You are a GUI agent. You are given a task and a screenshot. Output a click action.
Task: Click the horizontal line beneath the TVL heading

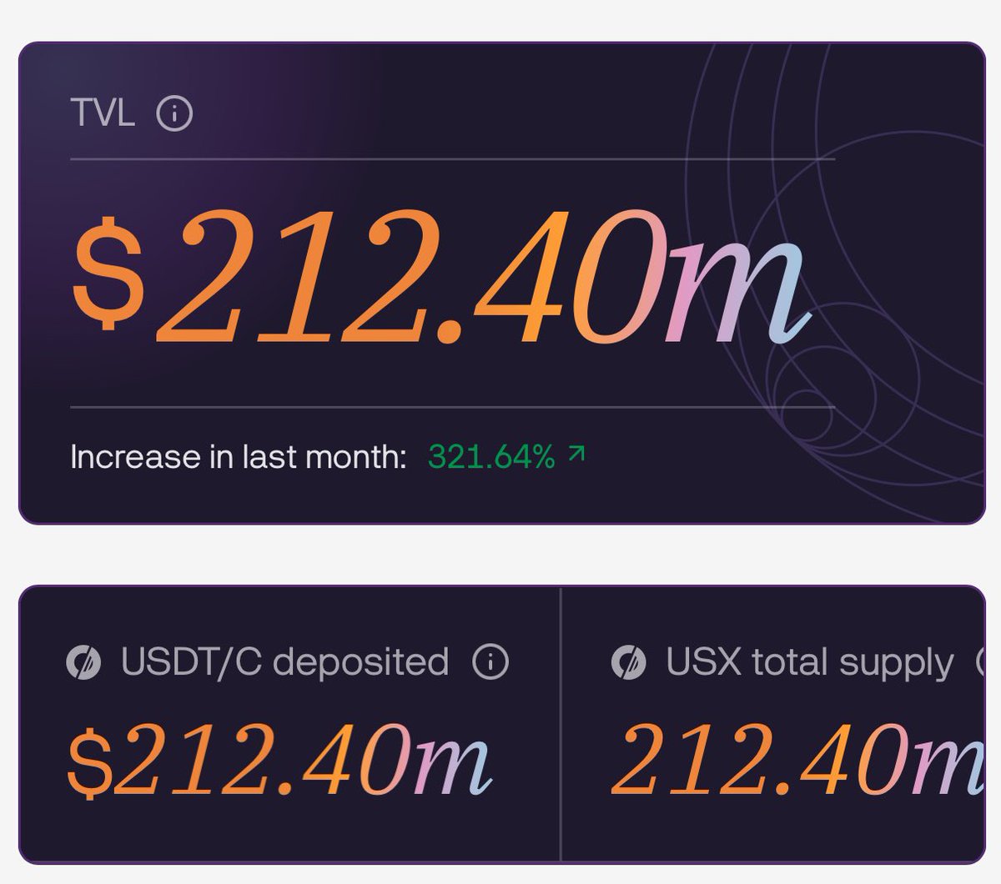(452, 158)
